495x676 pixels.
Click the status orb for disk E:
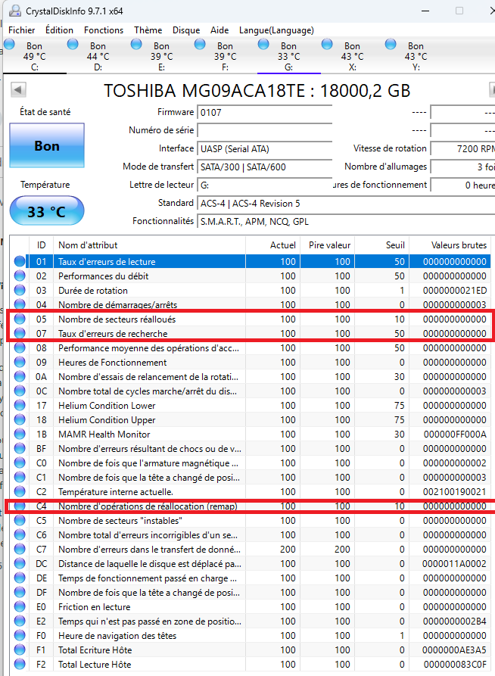[x=136, y=44]
